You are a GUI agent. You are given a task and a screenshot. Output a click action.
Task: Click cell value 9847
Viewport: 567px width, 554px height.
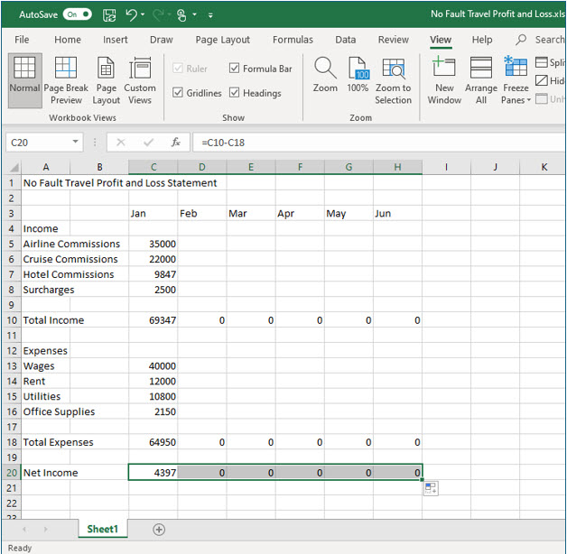tap(153, 274)
